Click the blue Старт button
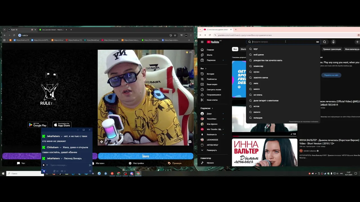 coord(146,156)
